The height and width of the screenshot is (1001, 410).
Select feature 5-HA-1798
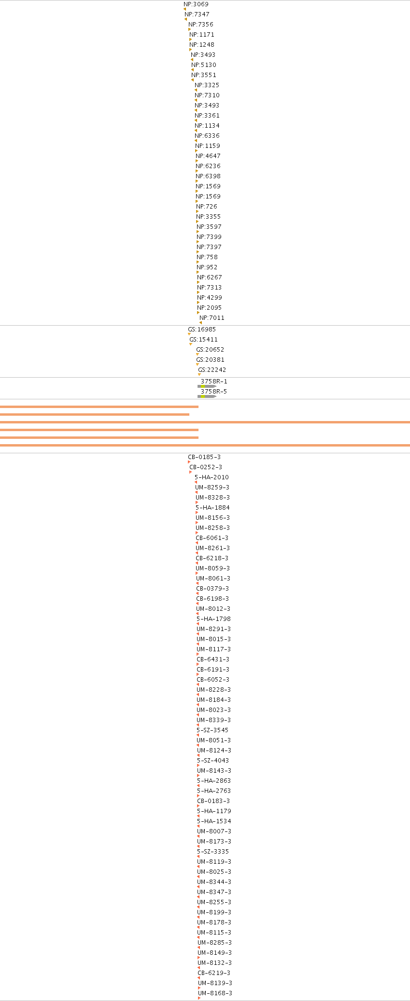(213, 619)
